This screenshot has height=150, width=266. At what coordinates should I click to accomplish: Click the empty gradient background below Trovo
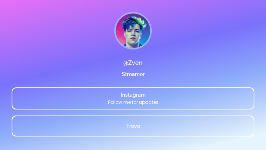click(133, 144)
